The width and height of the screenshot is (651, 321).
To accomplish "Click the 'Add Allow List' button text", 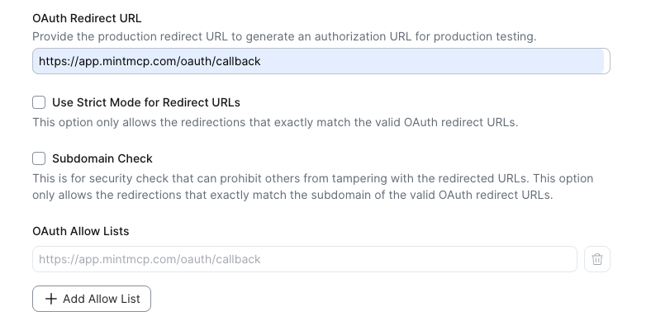I will (102, 299).
